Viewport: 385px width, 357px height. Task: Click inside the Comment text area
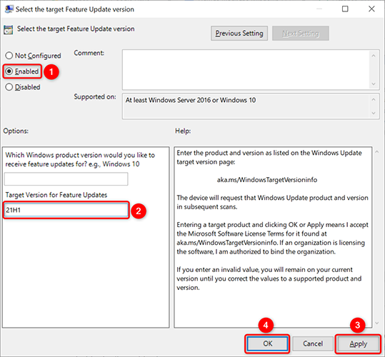coord(246,70)
